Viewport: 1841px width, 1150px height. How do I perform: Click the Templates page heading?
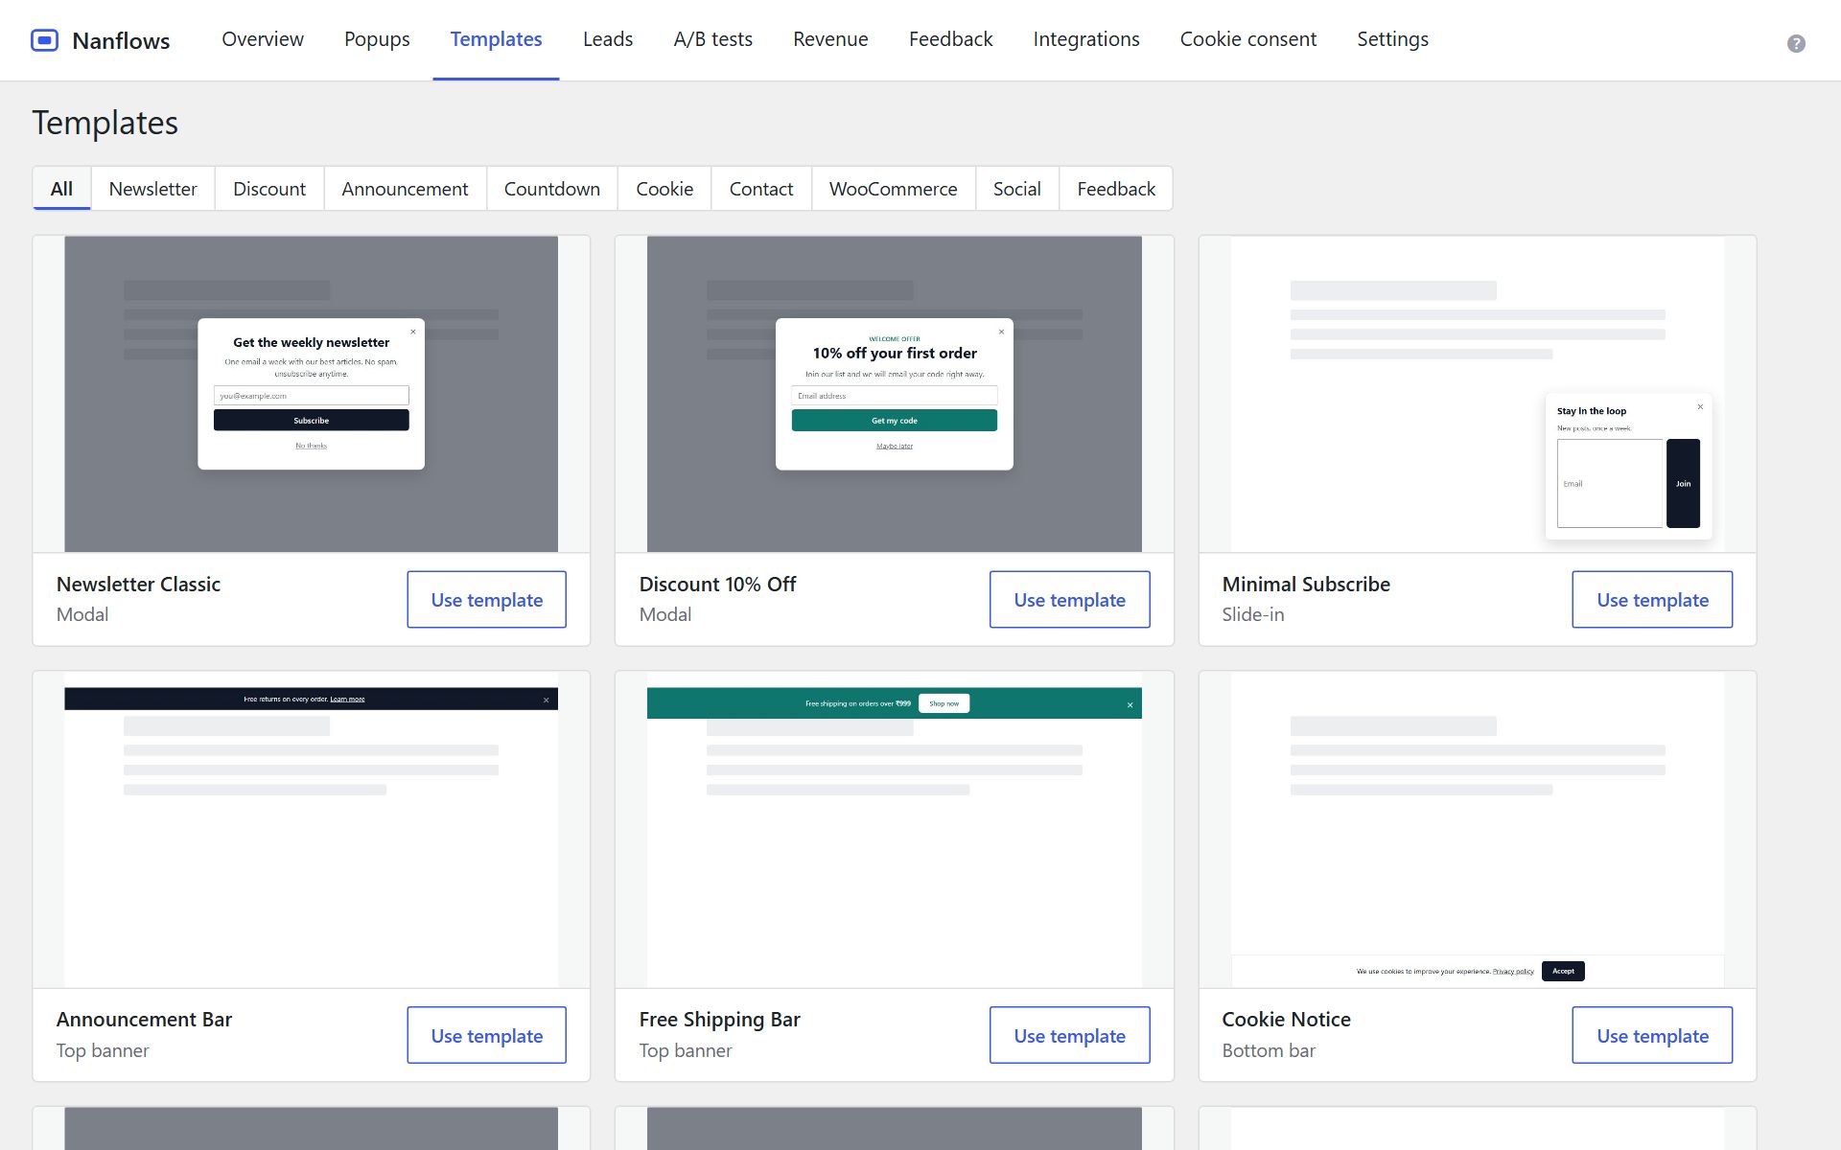tap(105, 123)
